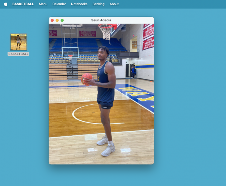Click the BASKETBALL app menu
Screen dimensions: 226x186
click(23, 4)
